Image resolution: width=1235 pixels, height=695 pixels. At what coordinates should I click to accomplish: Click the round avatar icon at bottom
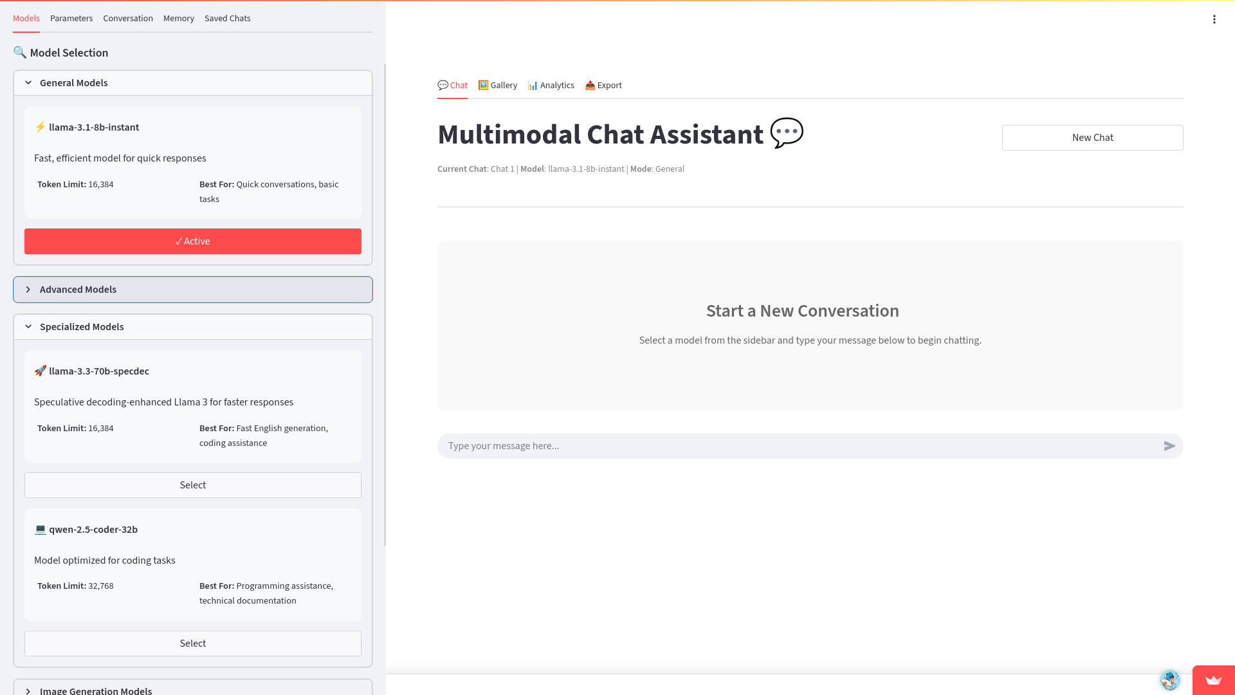1170,680
